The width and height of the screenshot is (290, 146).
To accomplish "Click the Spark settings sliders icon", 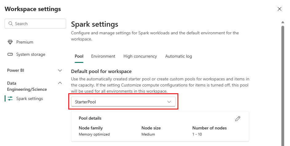I will [x=10, y=98].
